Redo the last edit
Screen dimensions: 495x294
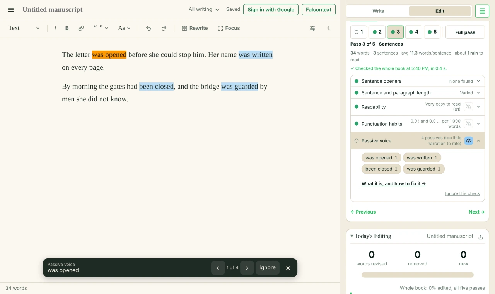tap(164, 28)
